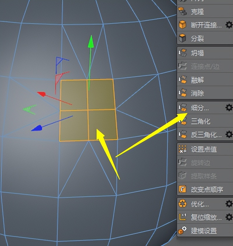The height and width of the screenshot is (246, 233).
Task: Click the Eliminate (消除) command icon
Action: click(183, 93)
